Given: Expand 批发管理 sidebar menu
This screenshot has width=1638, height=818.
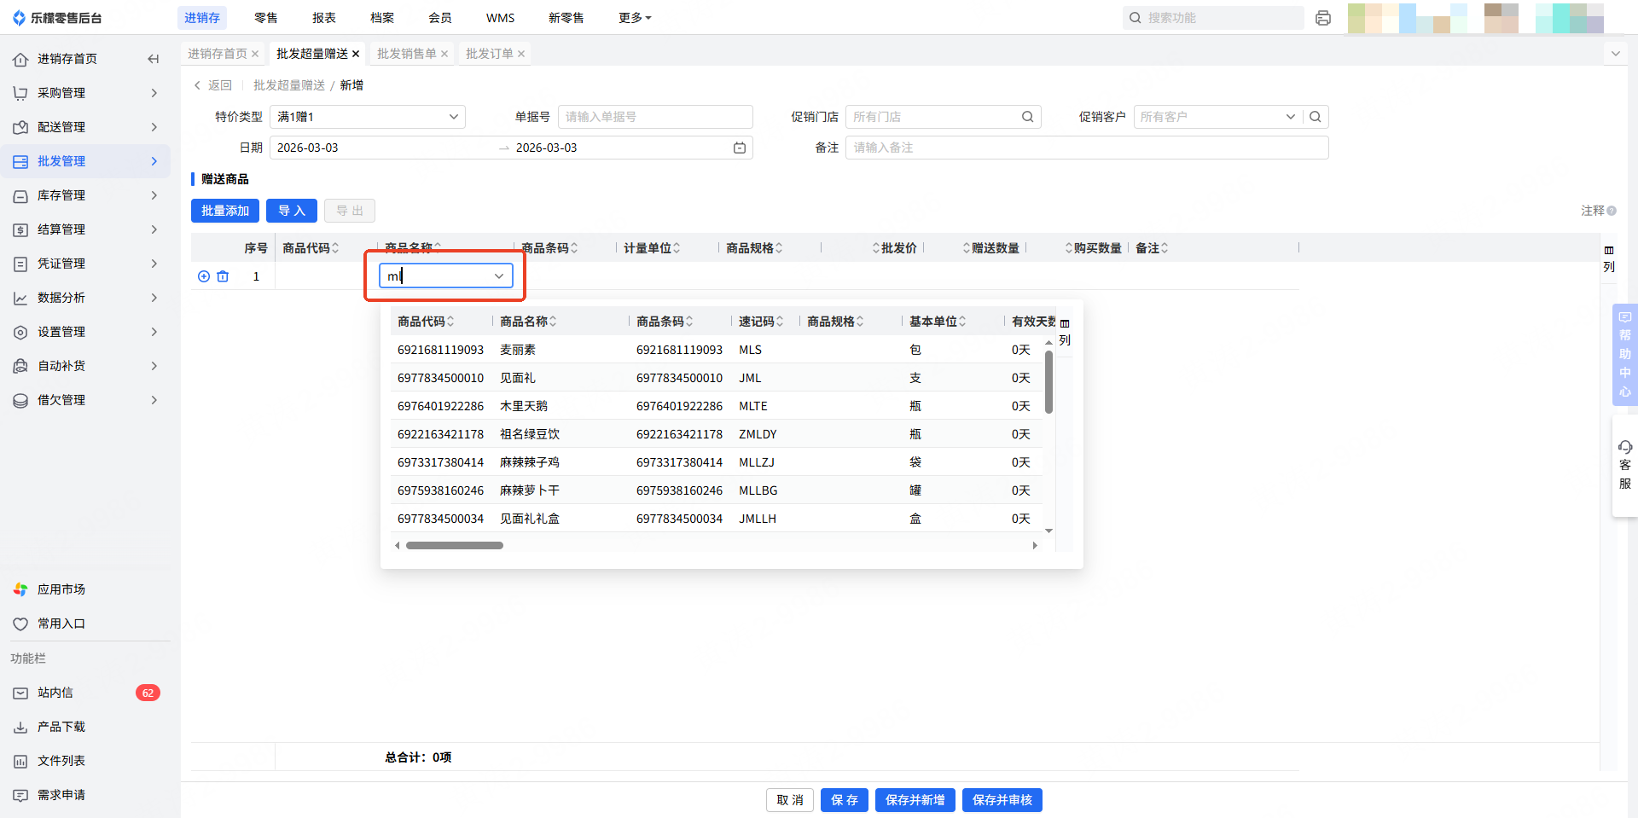Looking at the screenshot, I should click(85, 161).
